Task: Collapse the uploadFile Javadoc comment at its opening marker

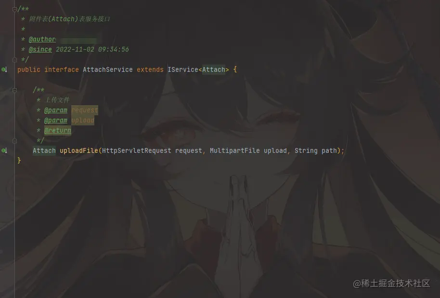Action: (14, 90)
